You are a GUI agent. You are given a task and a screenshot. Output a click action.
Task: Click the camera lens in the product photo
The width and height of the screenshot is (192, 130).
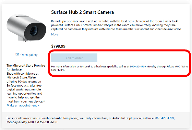click(x=34, y=31)
